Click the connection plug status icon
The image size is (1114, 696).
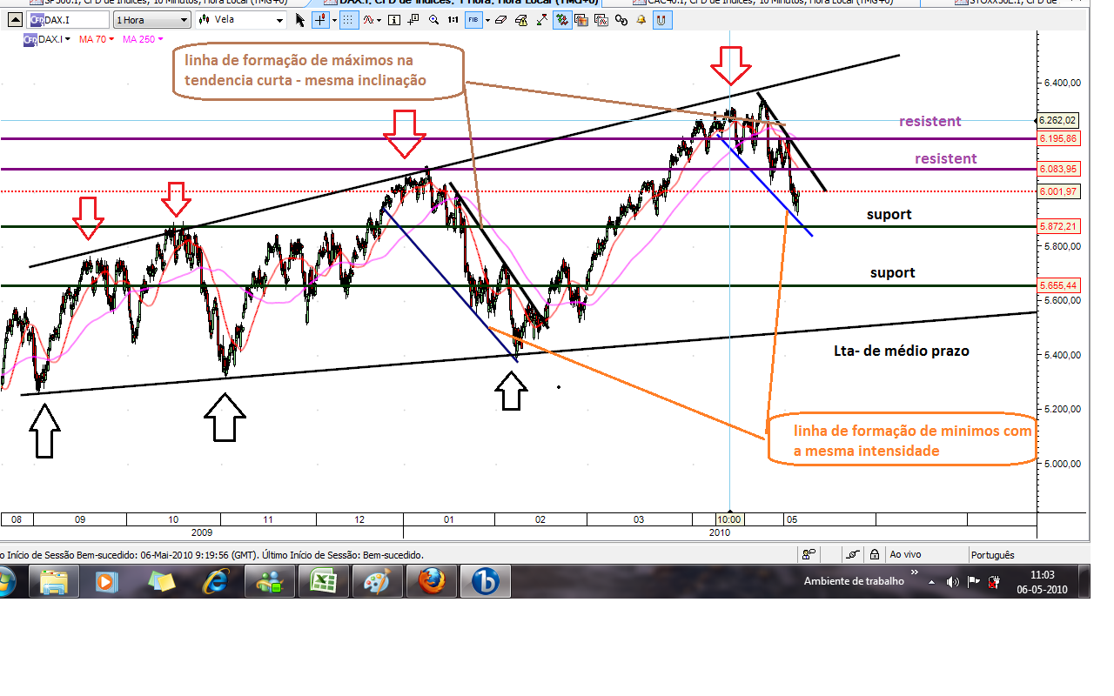pyautogui.click(x=853, y=554)
